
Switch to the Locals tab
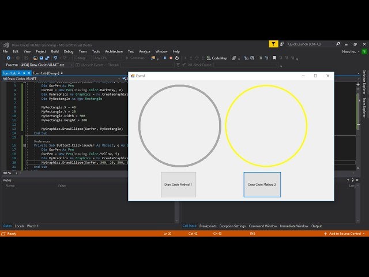click(19, 226)
